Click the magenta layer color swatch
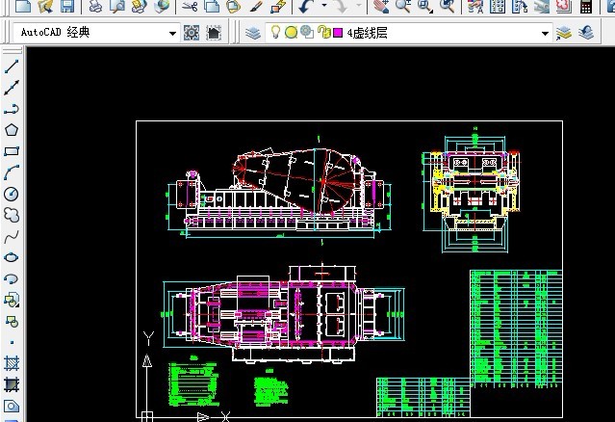The width and height of the screenshot is (615, 422). click(x=338, y=33)
